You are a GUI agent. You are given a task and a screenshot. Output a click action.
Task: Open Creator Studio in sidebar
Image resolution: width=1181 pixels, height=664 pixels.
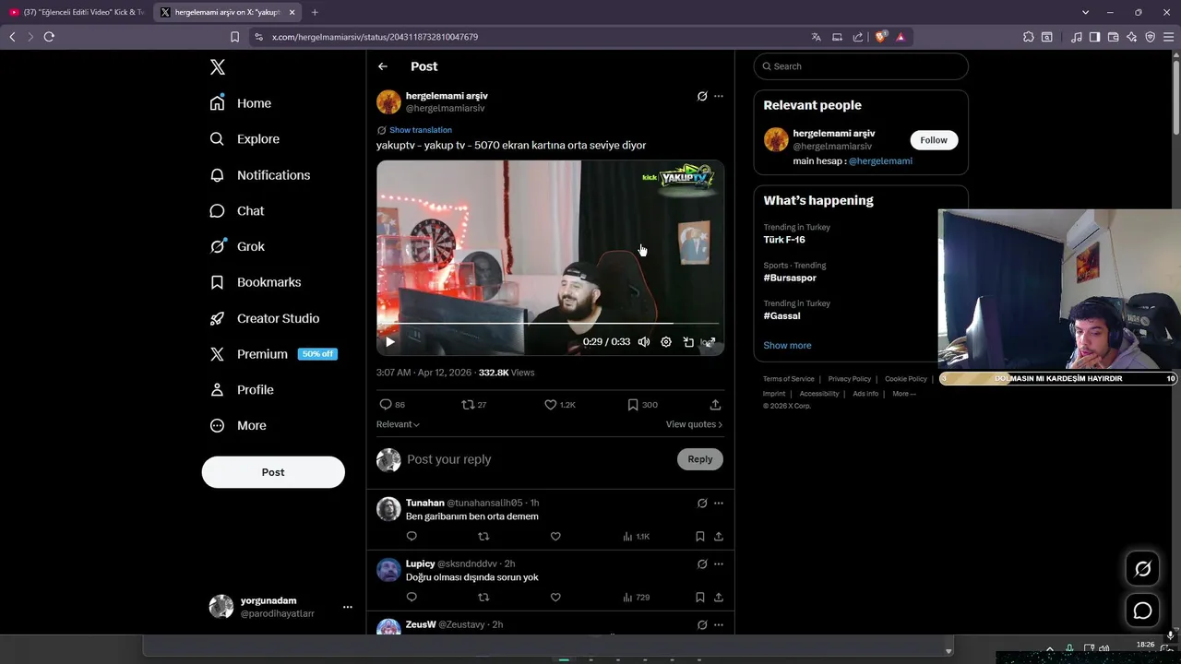coord(265,318)
